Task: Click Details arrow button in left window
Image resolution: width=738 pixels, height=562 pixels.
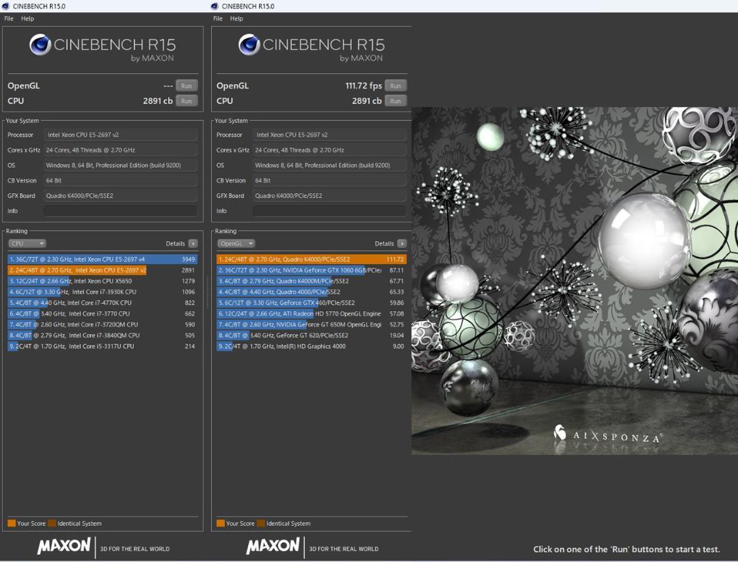Action: (193, 243)
